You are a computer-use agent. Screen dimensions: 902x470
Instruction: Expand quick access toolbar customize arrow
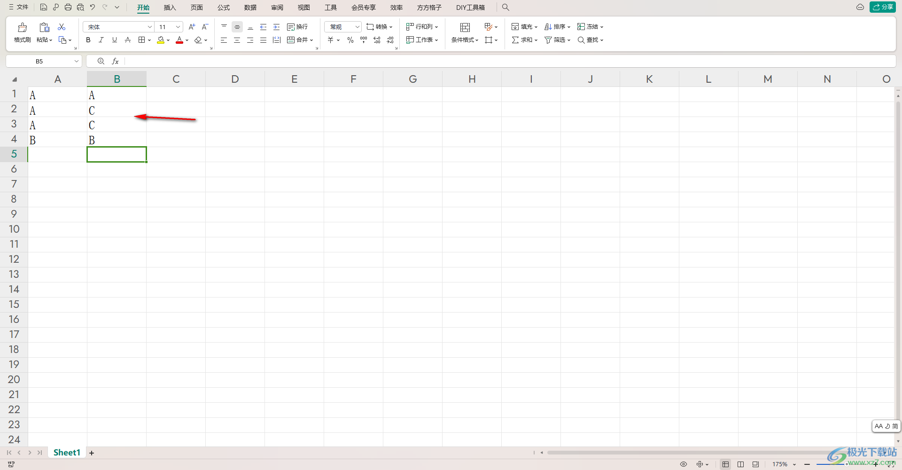tap(117, 7)
